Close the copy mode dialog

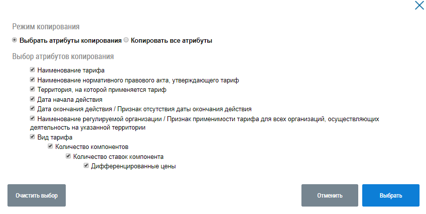[419, 6]
